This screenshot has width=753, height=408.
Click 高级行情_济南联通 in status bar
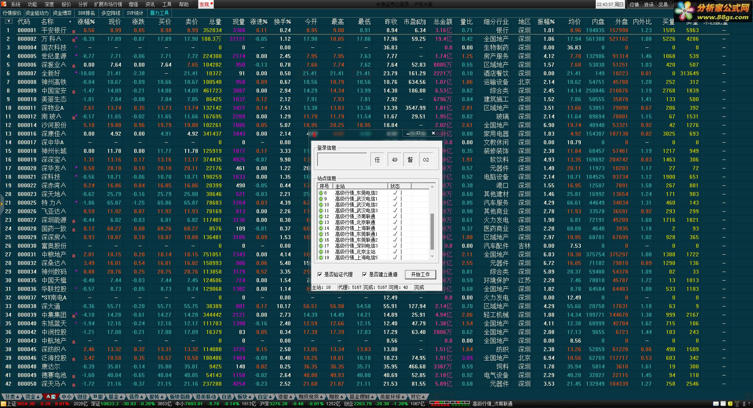coord(492,404)
